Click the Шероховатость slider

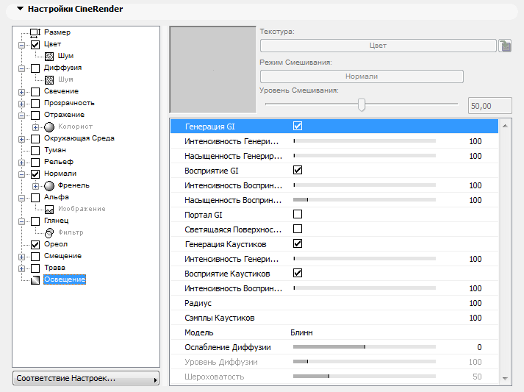[x=365, y=377]
